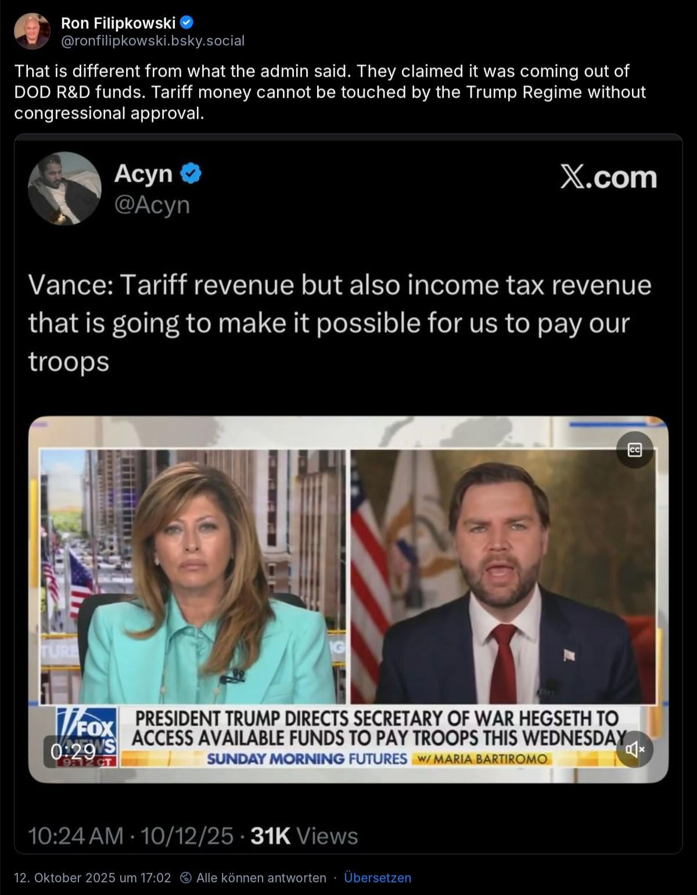Click the Übersetzen translate link
Image resolution: width=697 pixels, height=895 pixels.
tap(378, 878)
